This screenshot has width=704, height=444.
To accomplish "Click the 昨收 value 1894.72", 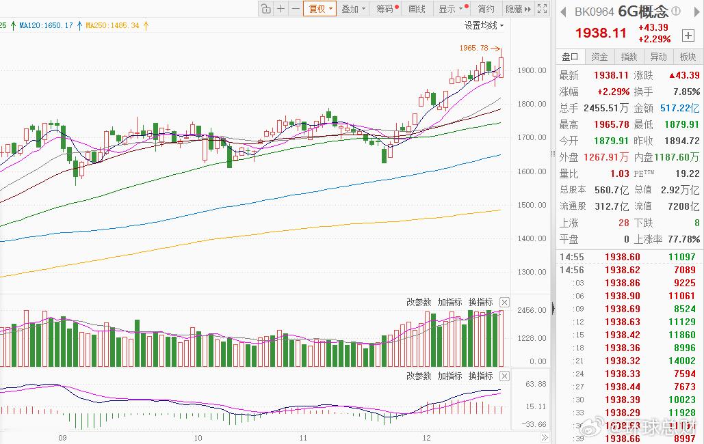I will (682, 141).
